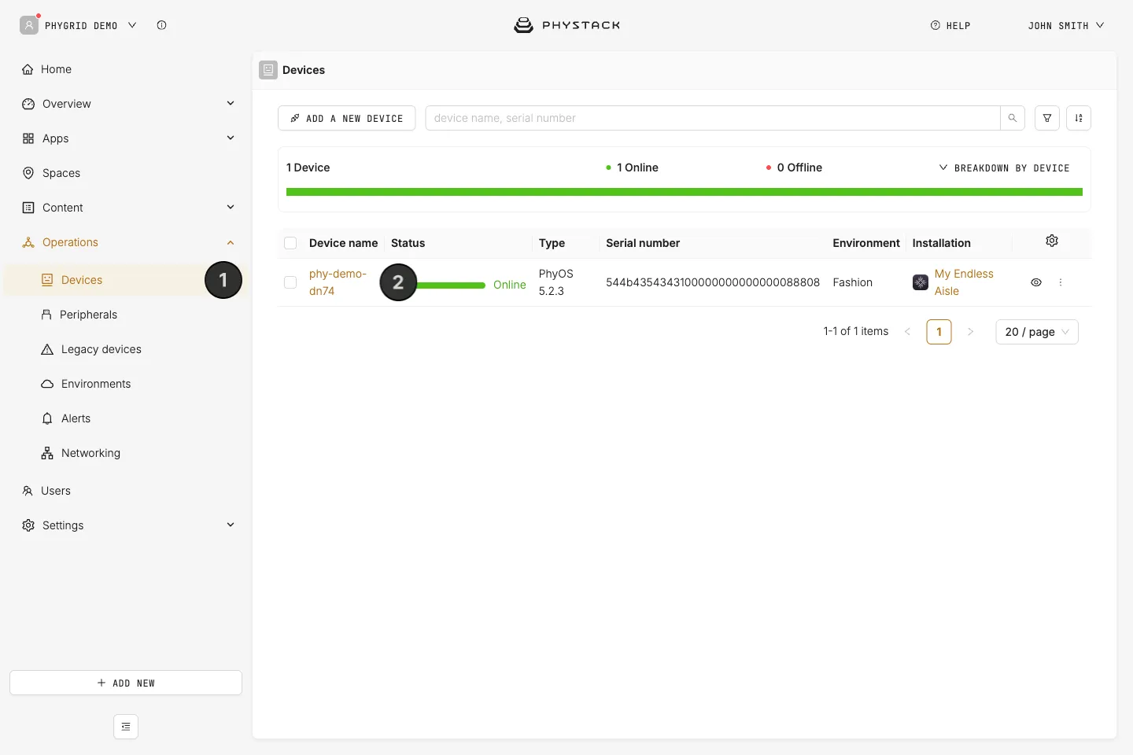Open the My Endless Aisle installation link
Screen dimensions: 1133x755
pos(964,282)
